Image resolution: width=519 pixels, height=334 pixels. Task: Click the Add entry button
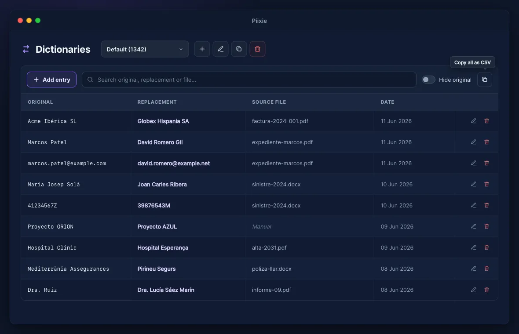(x=51, y=80)
